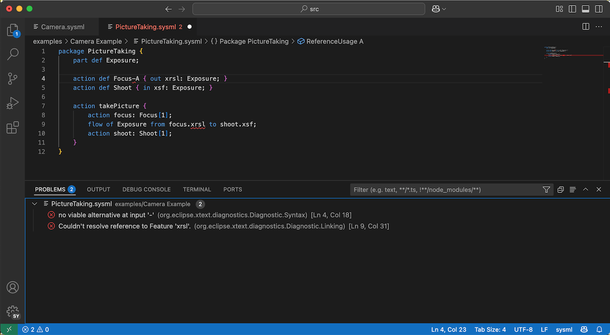Image resolution: width=610 pixels, height=335 pixels.
Task: Focus the problems Filter text field
Action: [x=445, y=190]
